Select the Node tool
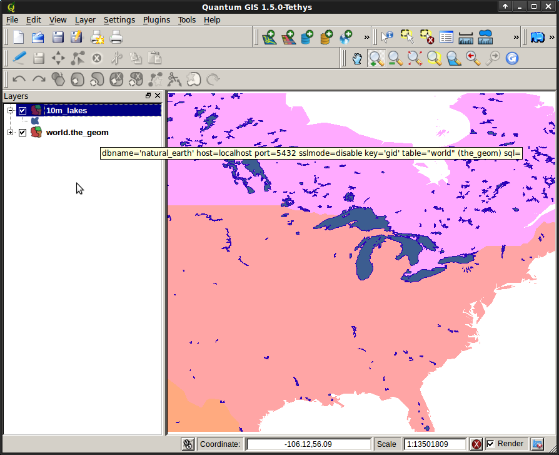This screenshot has width=559, height=455. point(78,58)
